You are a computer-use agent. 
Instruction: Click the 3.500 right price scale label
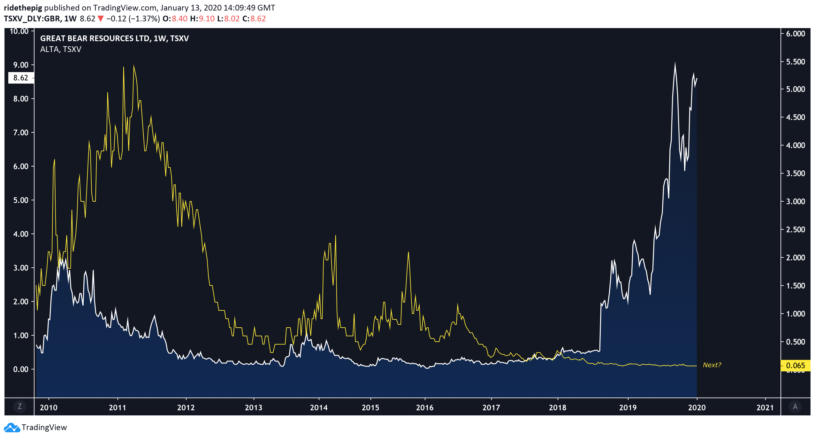[x=796, y=173]
